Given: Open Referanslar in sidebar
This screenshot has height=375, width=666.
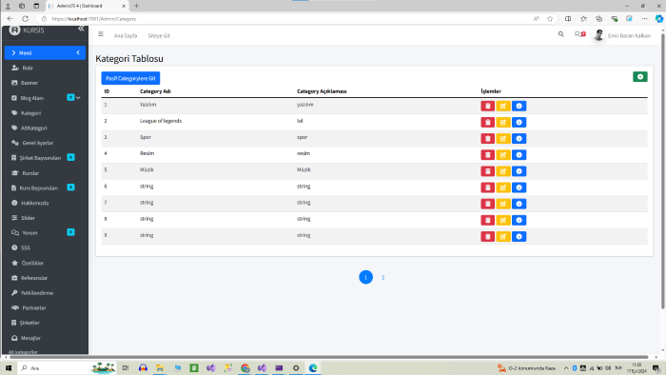Looking at the screenshot, I should point(45,278).
